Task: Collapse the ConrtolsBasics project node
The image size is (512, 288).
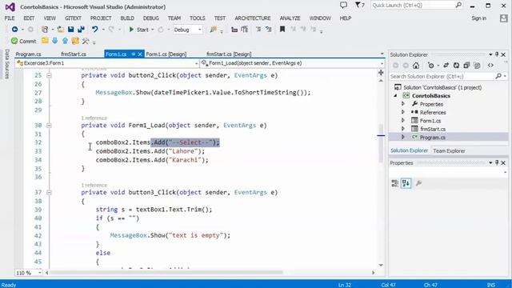Action: pyautogui.click(x=395, y=96)
